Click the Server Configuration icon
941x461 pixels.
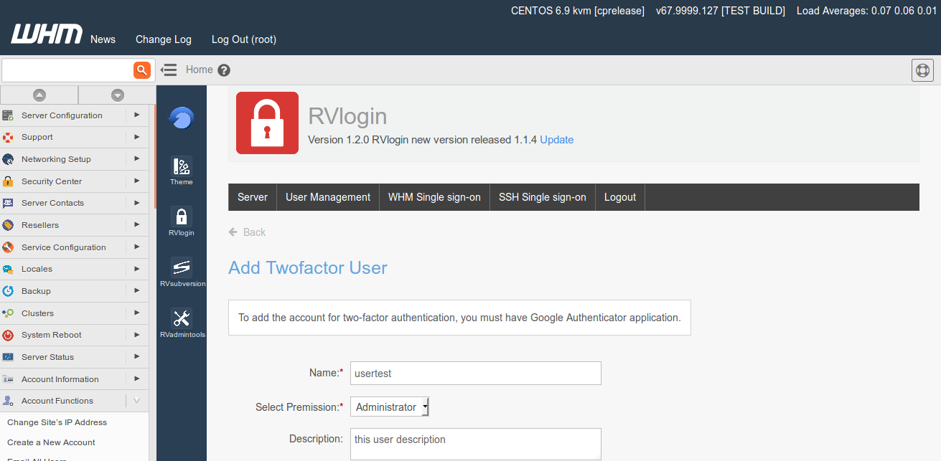pos(8,115)
